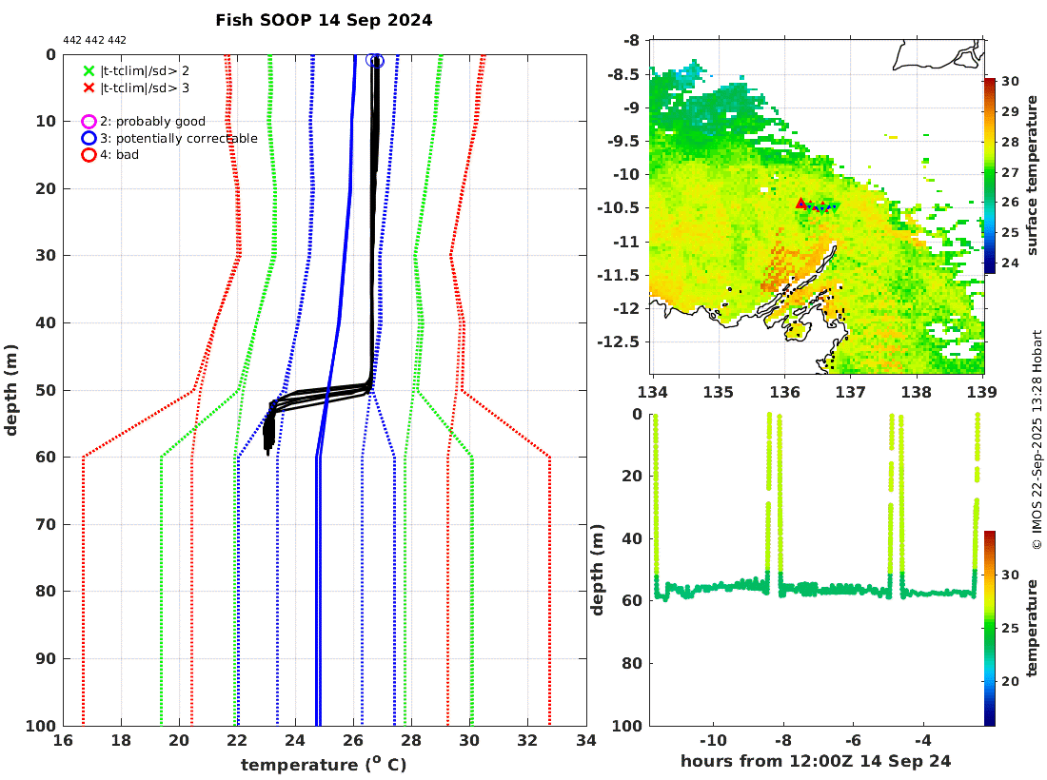Click the IMOS copyright timestamp text

[1037, 440]
